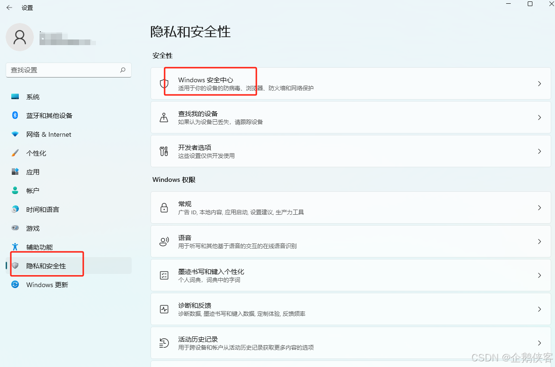Open 应用 settings page
The height and width of the screenshot is (367, 555).
click(x=69, y=172)
